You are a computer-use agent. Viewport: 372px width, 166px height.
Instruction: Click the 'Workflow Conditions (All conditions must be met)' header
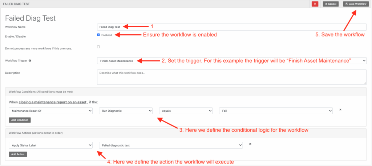pyautogui.click(x=41, y=91)
